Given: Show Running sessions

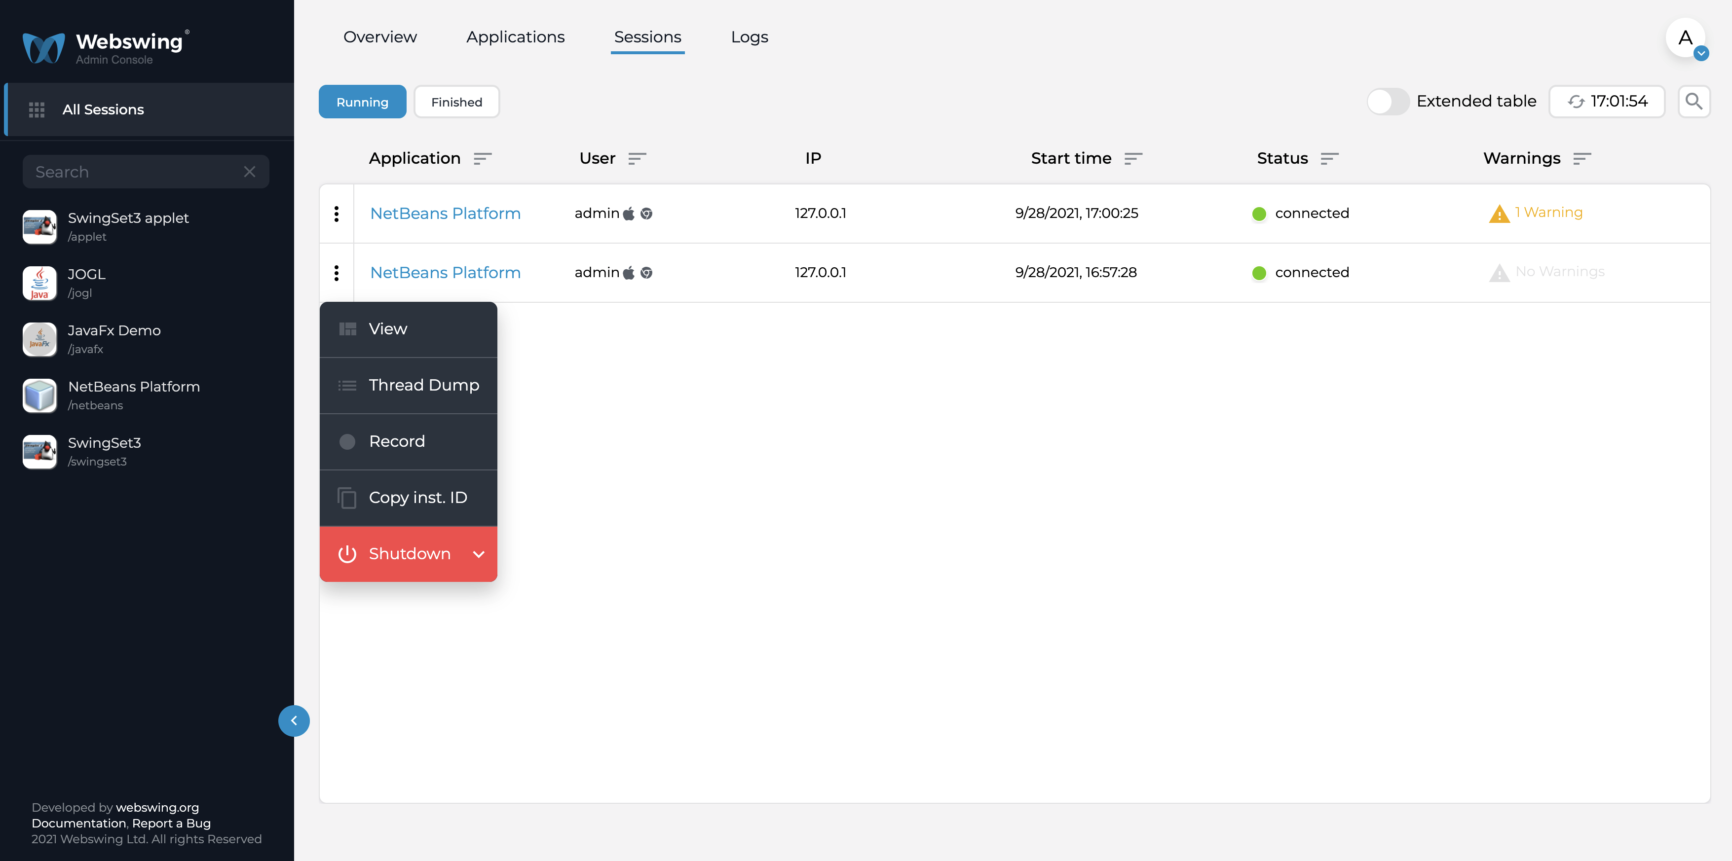Looking at the screenshot, I should [x=362, y=102].
